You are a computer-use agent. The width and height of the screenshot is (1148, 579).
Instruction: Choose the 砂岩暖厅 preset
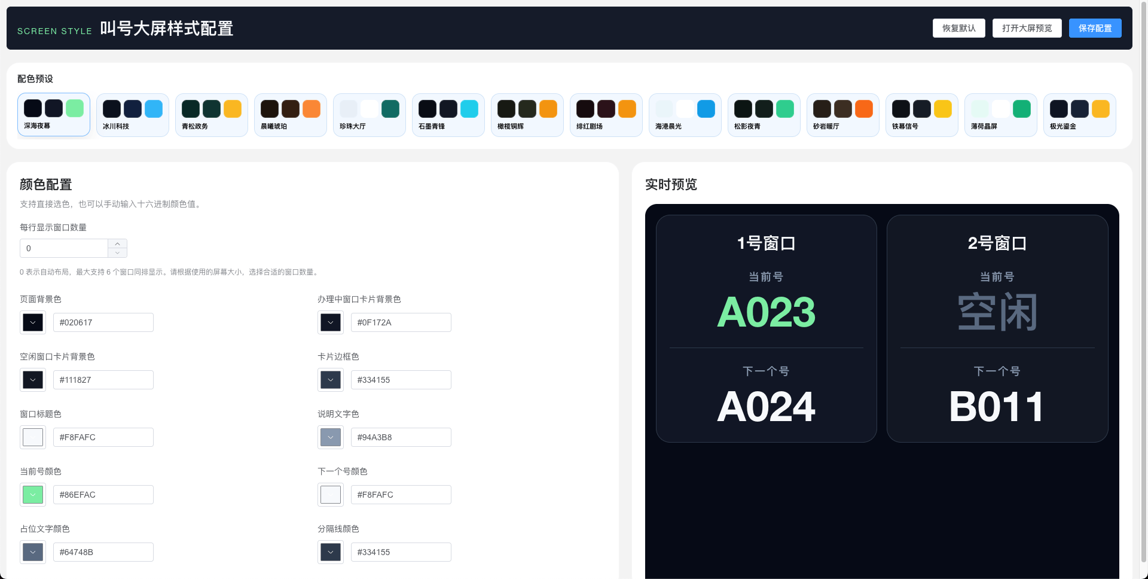pyautogui.click(x=843, y=115)
